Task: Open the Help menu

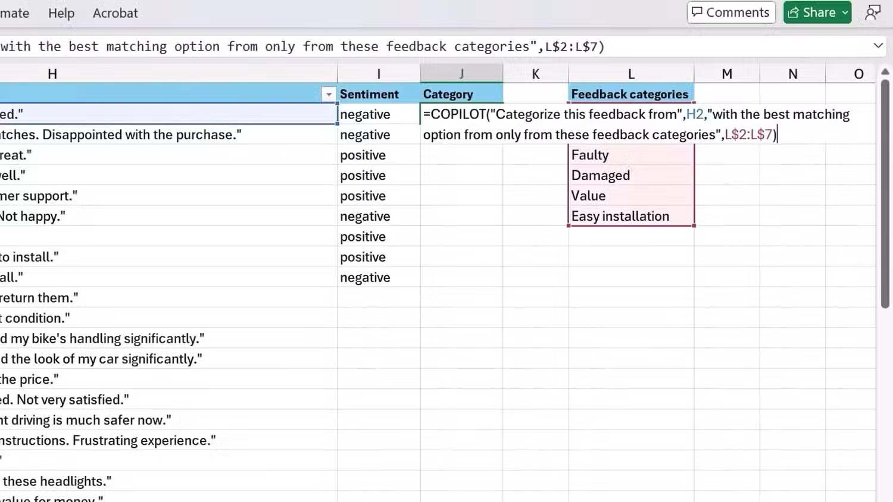Action: click(x=61, y=12)
